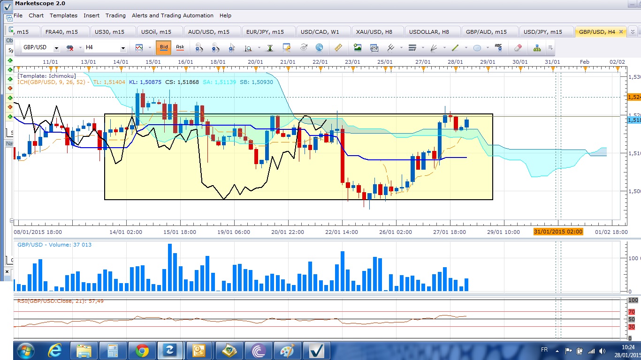
Task: Switch to the USD/CAD, W1 tab
Action: tap(323, 32)
